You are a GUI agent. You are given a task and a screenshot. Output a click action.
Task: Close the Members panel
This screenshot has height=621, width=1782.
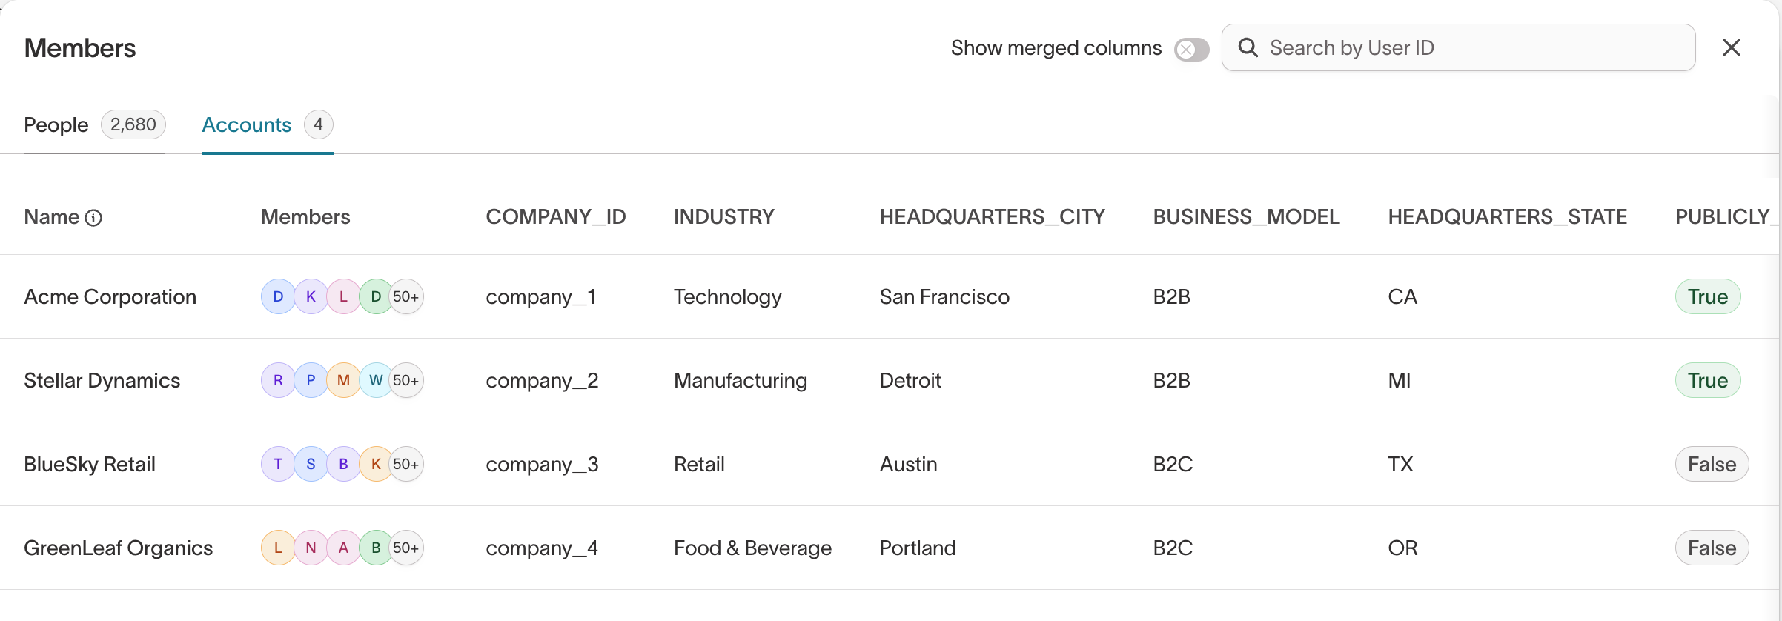click(x=1731, y=48)
